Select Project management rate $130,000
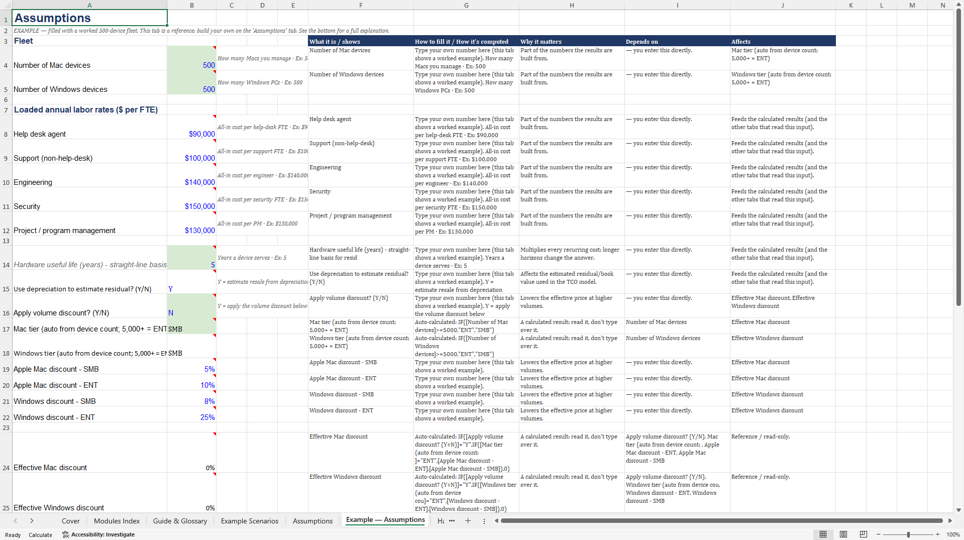964x540 pixels. click(191, 224)
